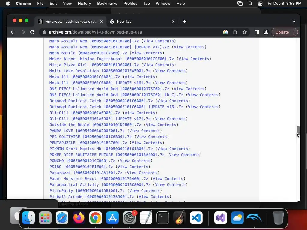This screenshot has height=230, width=307.
Task: Open Paranautical Activity .7z link
Action: pyautogui.click(x=100, y=185)
